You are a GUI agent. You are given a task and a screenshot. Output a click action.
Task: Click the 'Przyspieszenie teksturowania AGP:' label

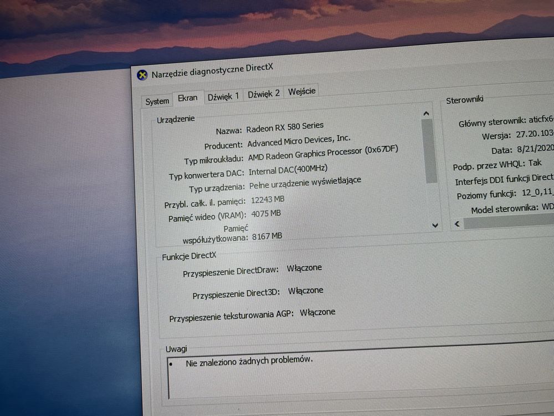232,316
